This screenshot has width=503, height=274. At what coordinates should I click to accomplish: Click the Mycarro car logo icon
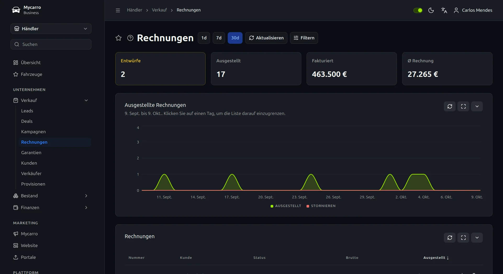click(x=16, y=10)
